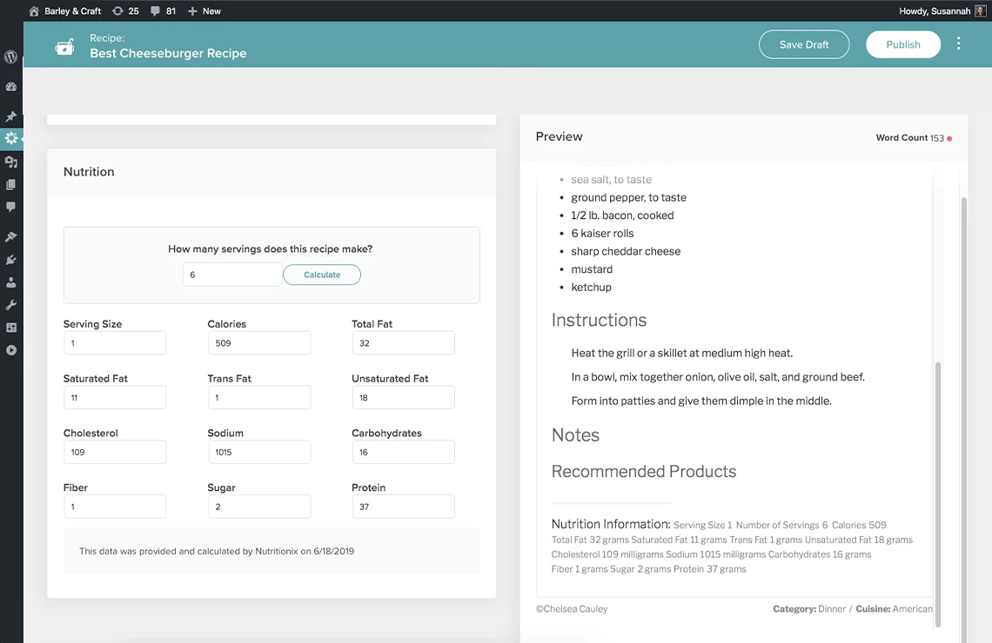Click Susannah's avatar thumbnail

click(x=980, y=10)
